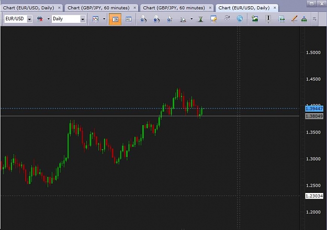Click the green hierarchy structure icon

tap(304, 19)
